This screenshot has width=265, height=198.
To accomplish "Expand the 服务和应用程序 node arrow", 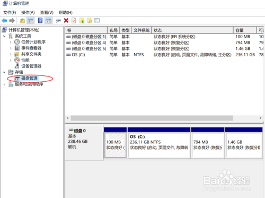I will 4,84.
